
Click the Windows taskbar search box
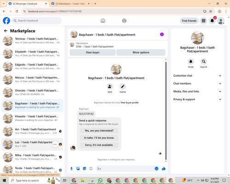[35, 180]
